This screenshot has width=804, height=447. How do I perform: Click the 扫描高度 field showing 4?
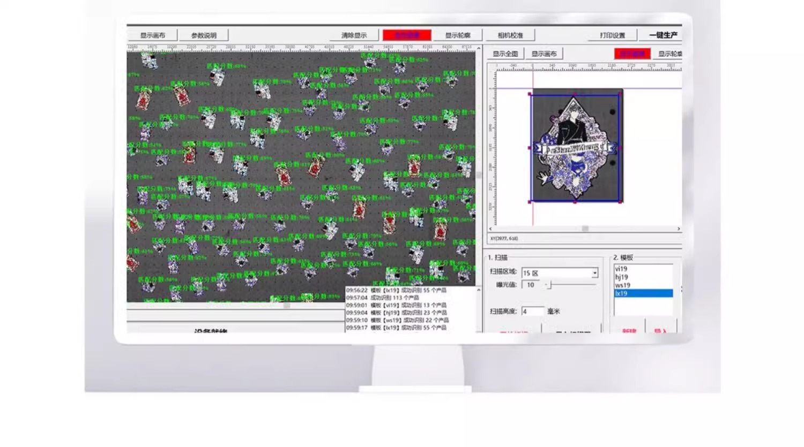[x=532, y=311]
